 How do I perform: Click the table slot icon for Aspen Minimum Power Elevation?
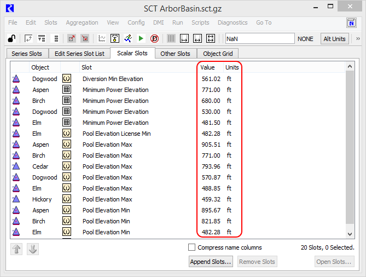67,90
